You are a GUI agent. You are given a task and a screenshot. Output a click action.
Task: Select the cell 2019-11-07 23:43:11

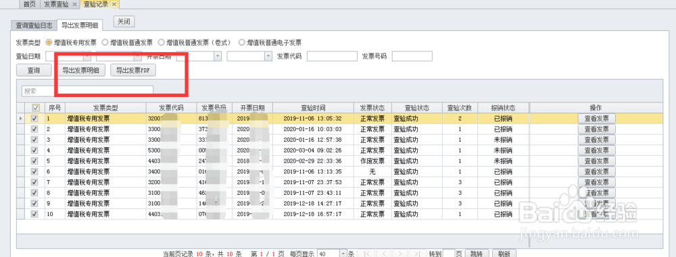[313, 192]
